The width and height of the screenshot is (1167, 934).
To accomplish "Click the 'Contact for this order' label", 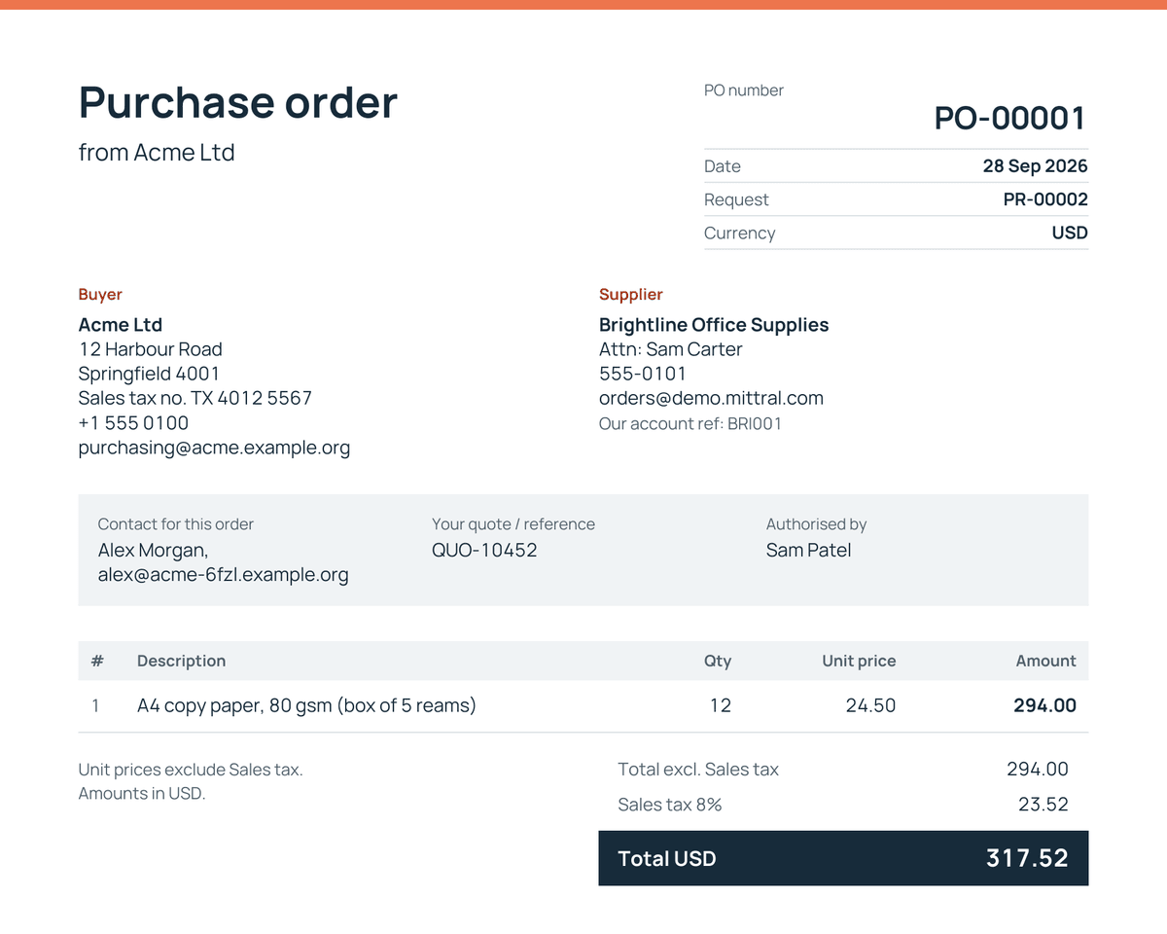I will click(x=176, y=524).
